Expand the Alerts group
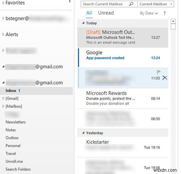Image resolution: width=181 pixels, height=174 pixels. pos(3,35)
